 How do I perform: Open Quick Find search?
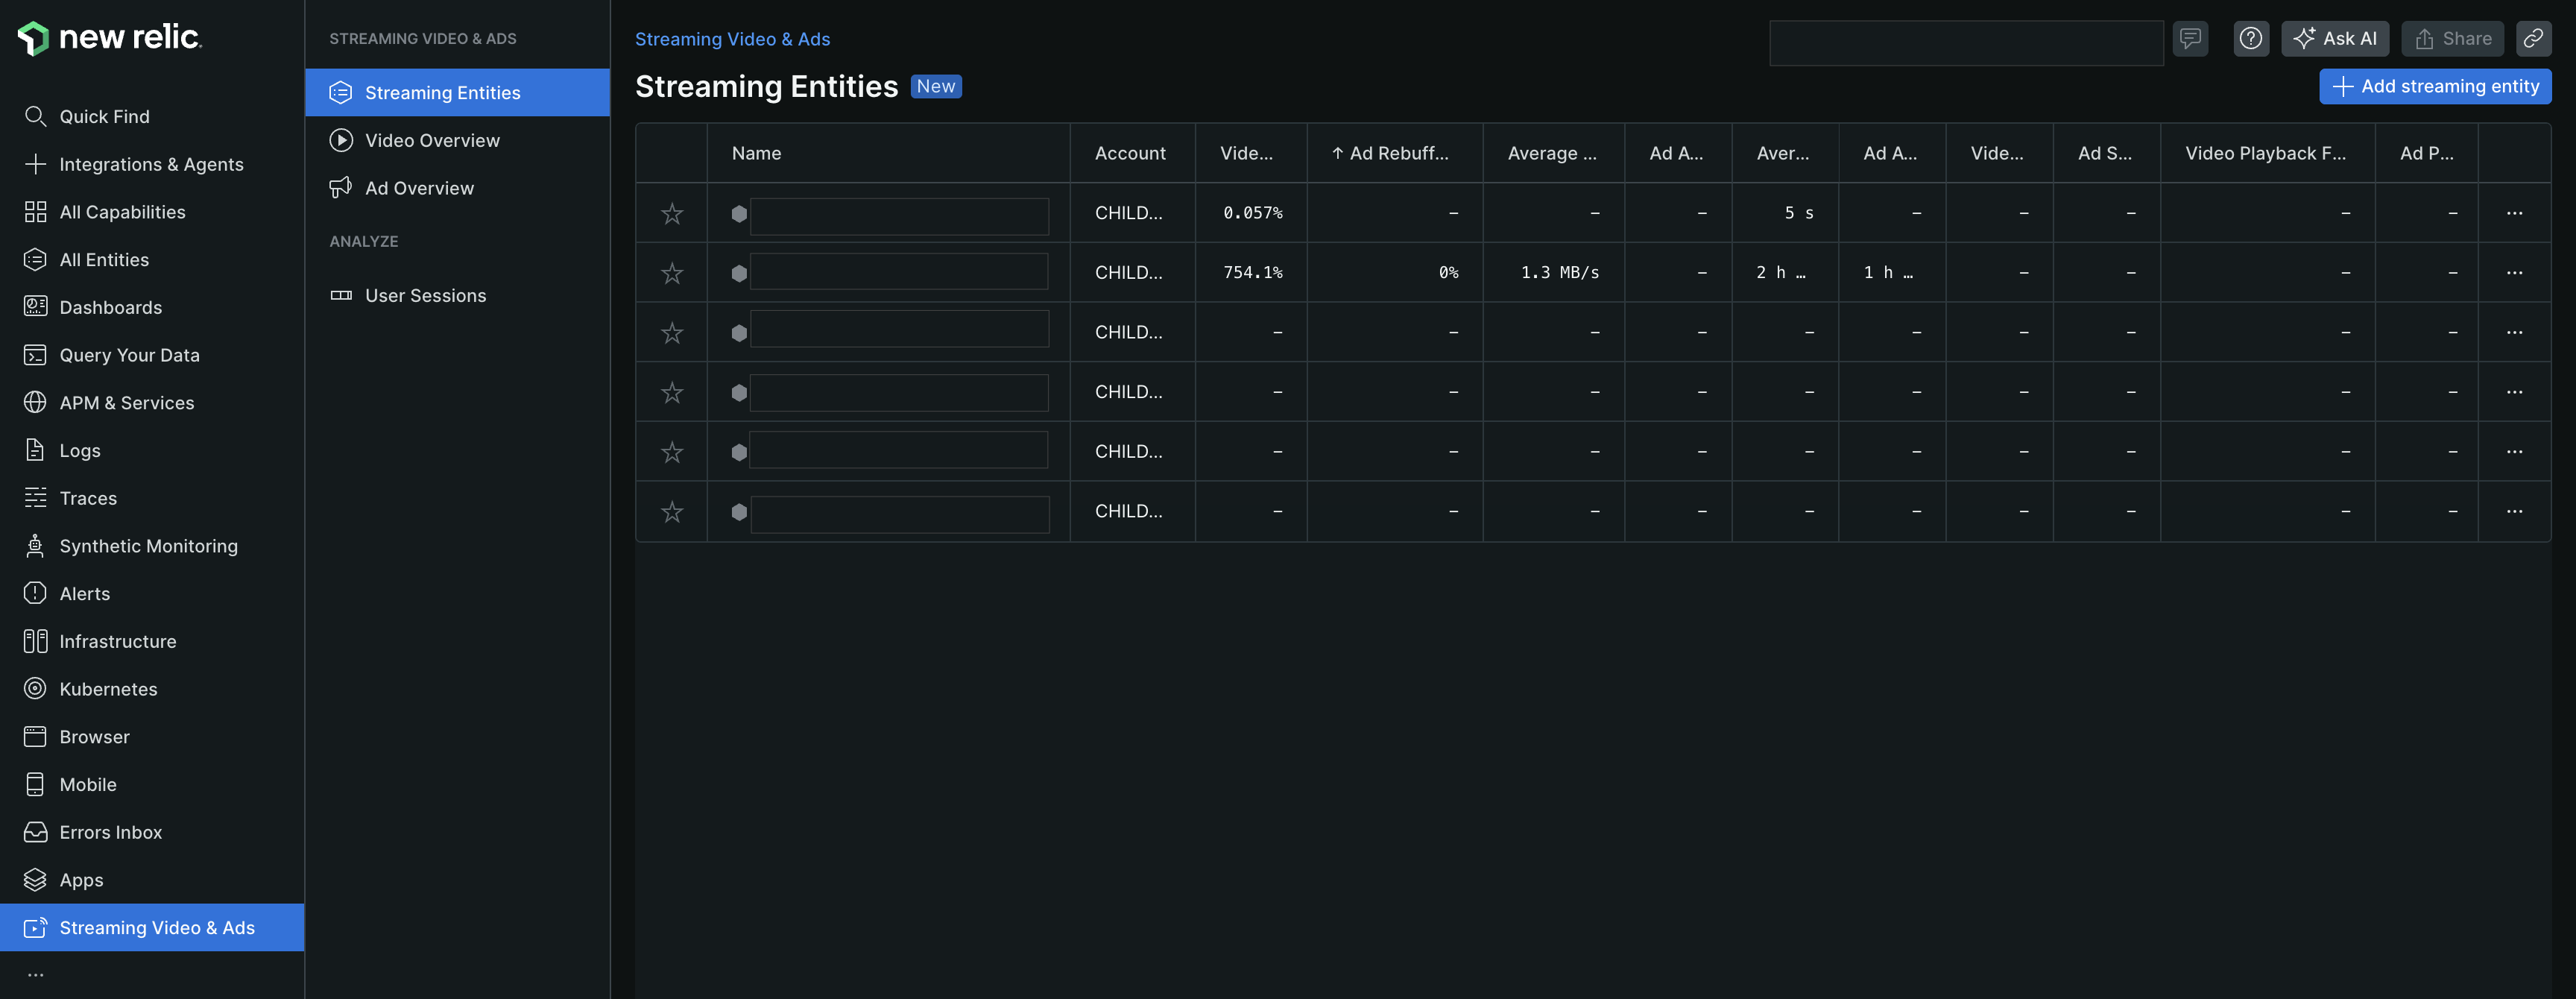click(104, 117)
